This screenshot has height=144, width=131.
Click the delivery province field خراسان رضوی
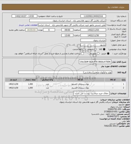point(93,40)
